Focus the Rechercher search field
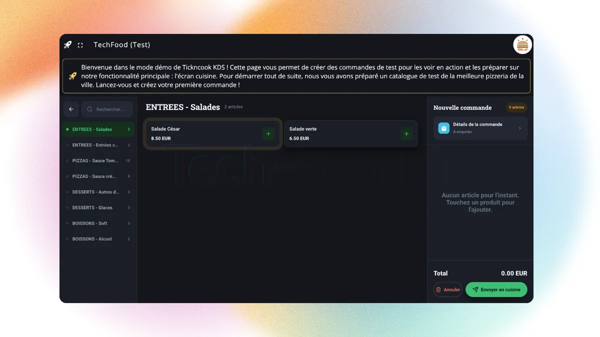This screenshot has width=600, height=337. tap(107, 109)
